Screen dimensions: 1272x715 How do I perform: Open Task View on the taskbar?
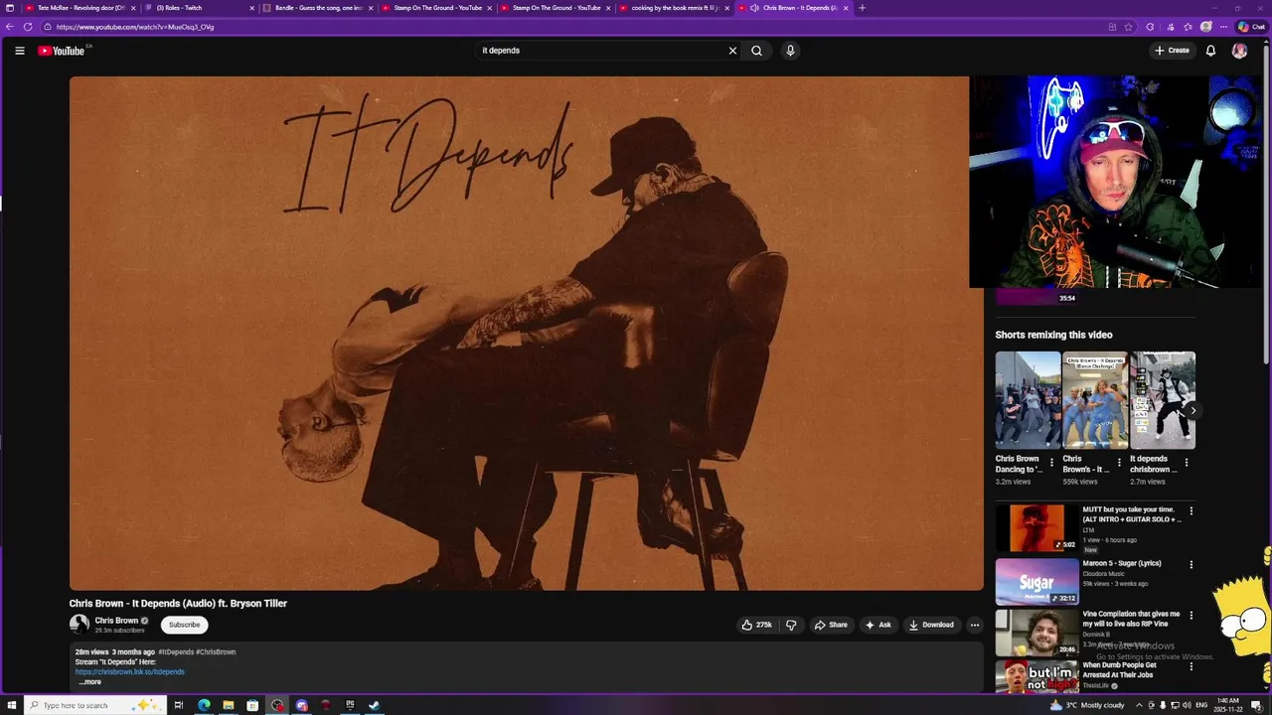[x=179, y=705]
